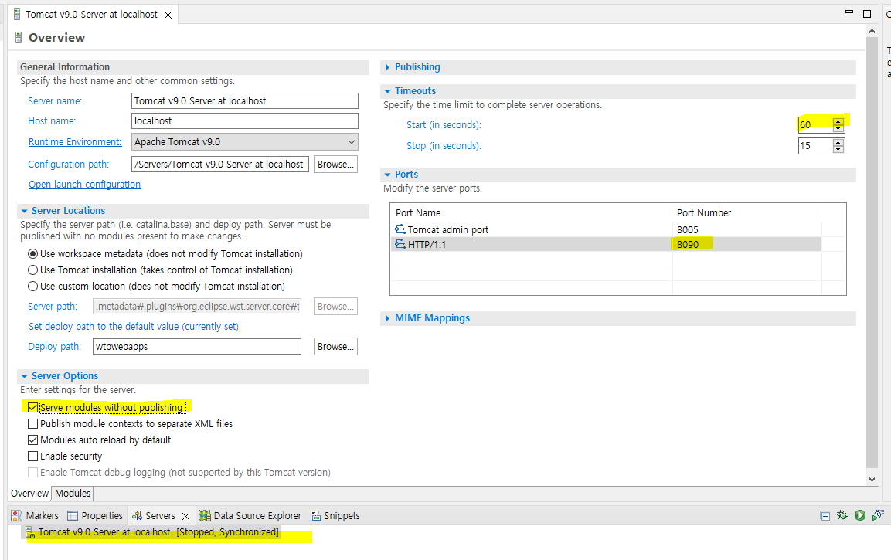Collapse the Timeouts section

pos(387,91)
